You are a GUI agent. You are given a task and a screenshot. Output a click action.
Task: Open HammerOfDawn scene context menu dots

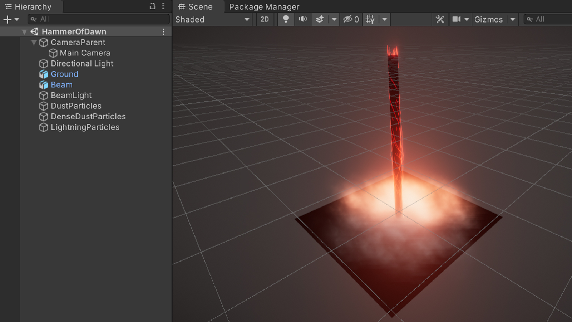(x=164, y=32)
